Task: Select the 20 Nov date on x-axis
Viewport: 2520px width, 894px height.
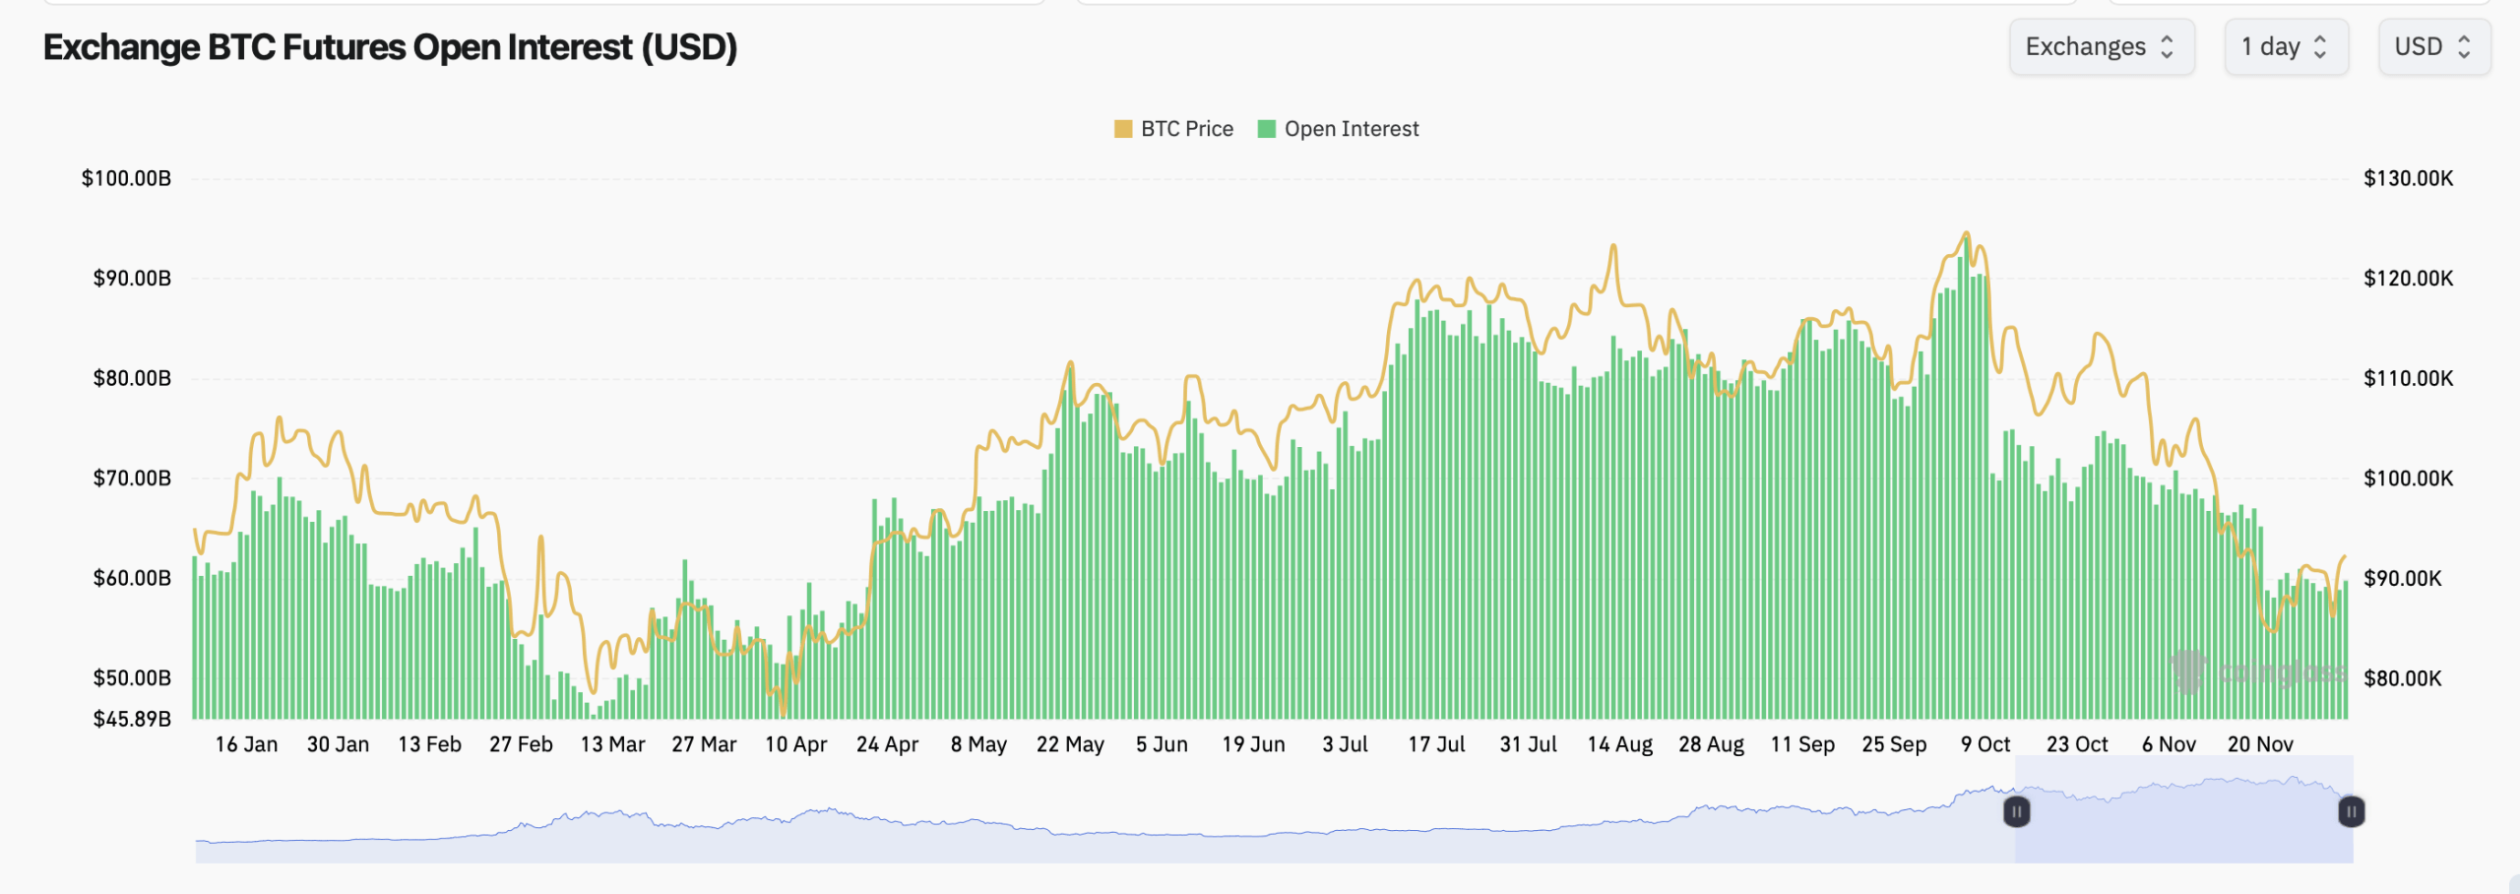Action: click(2260, 744)
